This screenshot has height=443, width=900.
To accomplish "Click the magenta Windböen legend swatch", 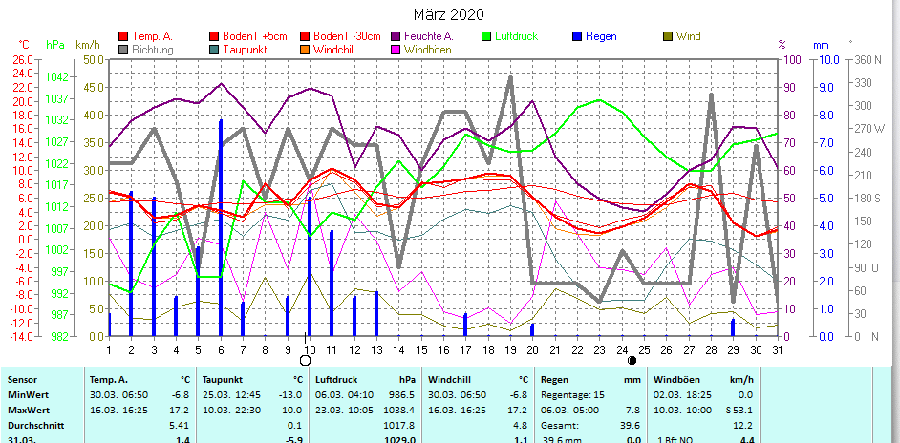I will 396,50.
